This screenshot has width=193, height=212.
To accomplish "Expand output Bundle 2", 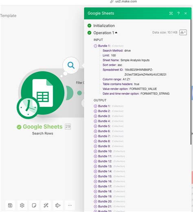I will point(95,111).
